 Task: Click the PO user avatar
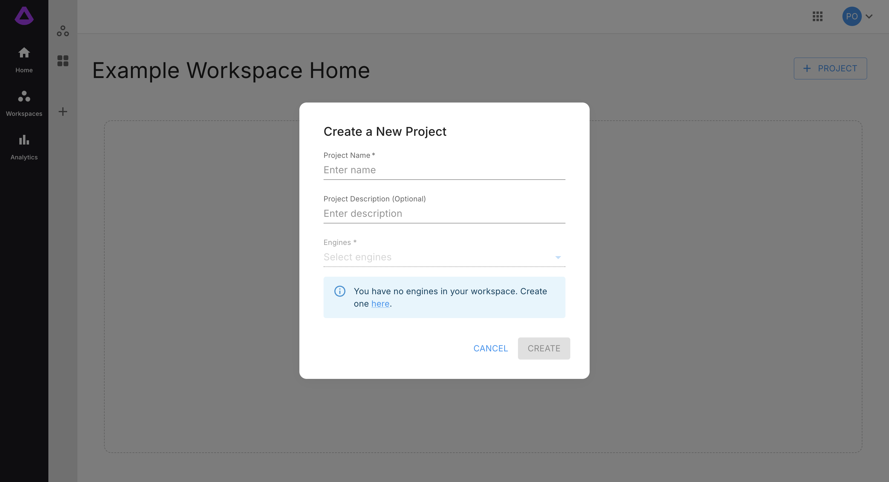852,16
